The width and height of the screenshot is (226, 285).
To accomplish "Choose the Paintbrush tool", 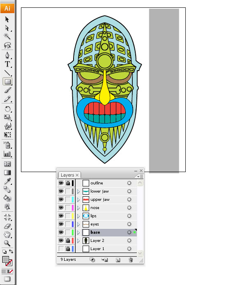I will 7,90.
